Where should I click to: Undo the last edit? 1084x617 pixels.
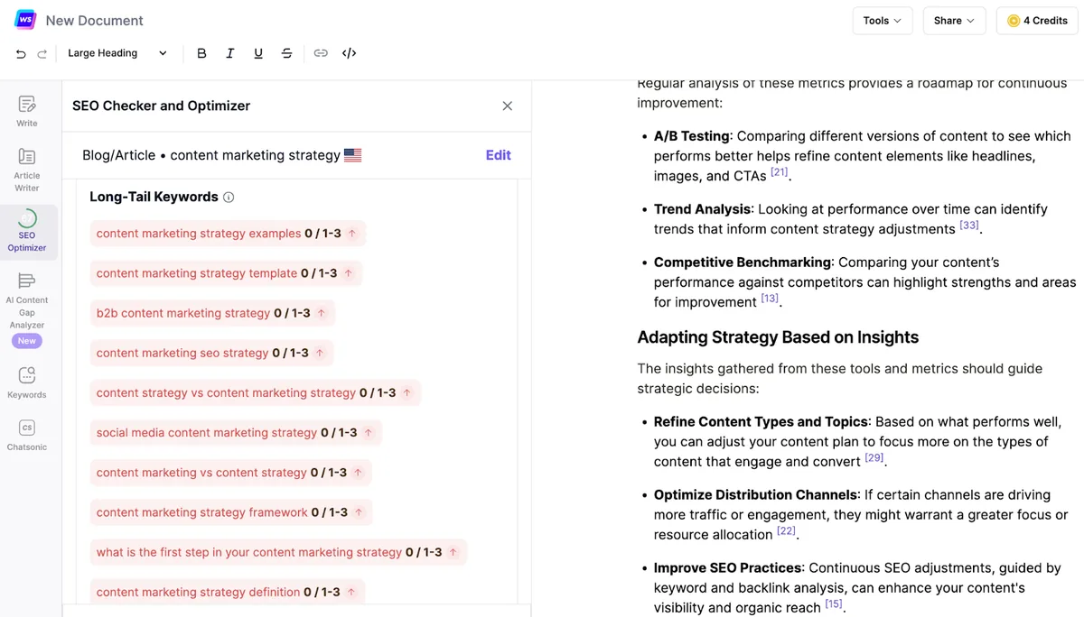[x=21, y=54]
